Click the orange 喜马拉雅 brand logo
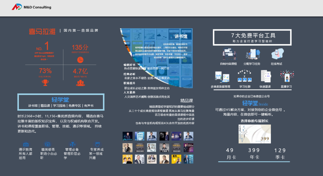The width and height of the screenshot is (323, 176). (42, 31)
